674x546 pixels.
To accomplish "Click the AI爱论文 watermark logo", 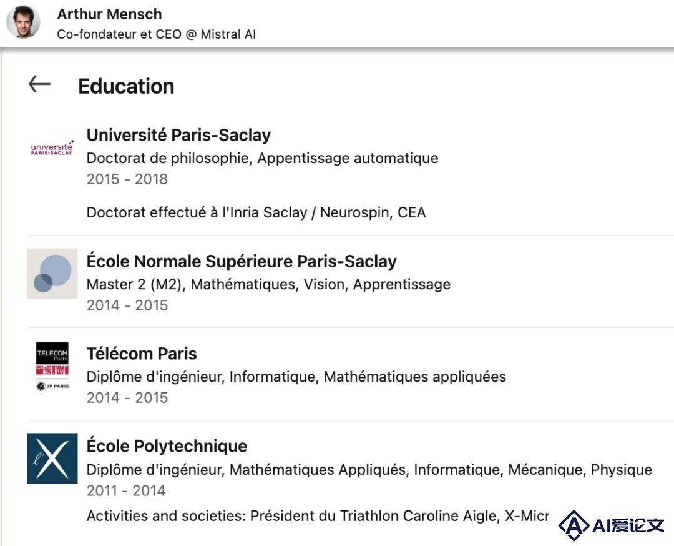I will pos(611,525).
